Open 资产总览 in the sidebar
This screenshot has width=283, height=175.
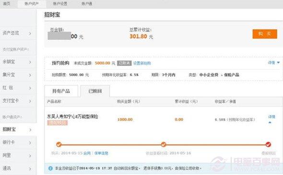(11, 33)
